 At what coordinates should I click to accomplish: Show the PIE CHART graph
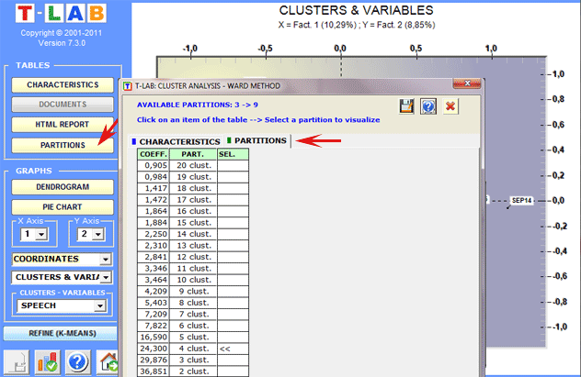(x=63, y=207)
